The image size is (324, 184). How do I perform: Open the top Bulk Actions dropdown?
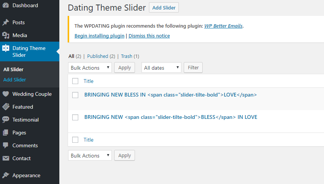click(x=90, y=68)
